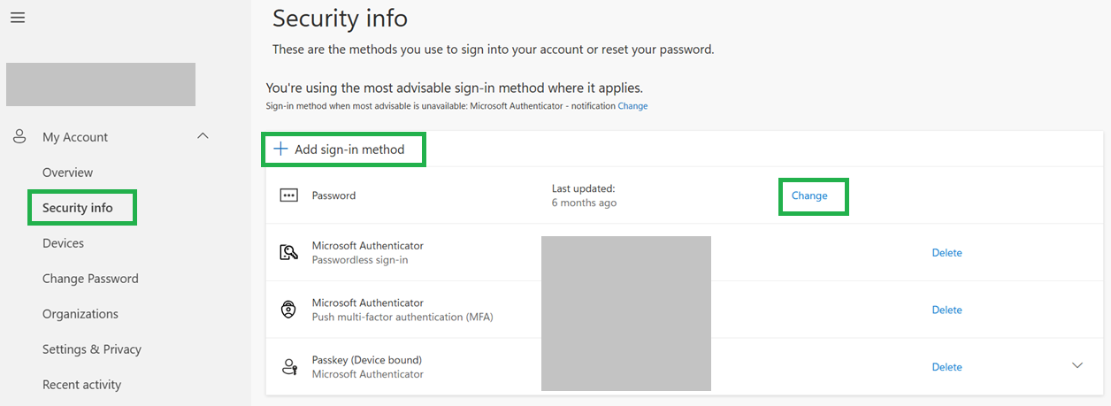The height and width of the screenshot is (406, 1111).
Task: Open the Overview page
Action: tap(67, 172)
